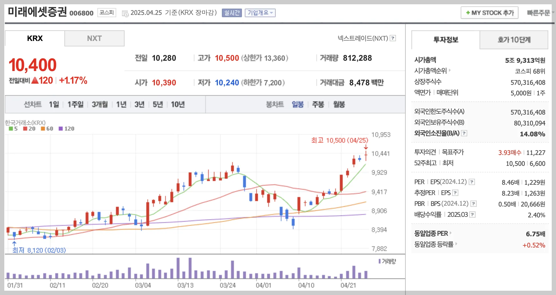This screenshot has width=556, height=295.
Task: Select the 1주일 line chart
Action: (x=76, y=105)
